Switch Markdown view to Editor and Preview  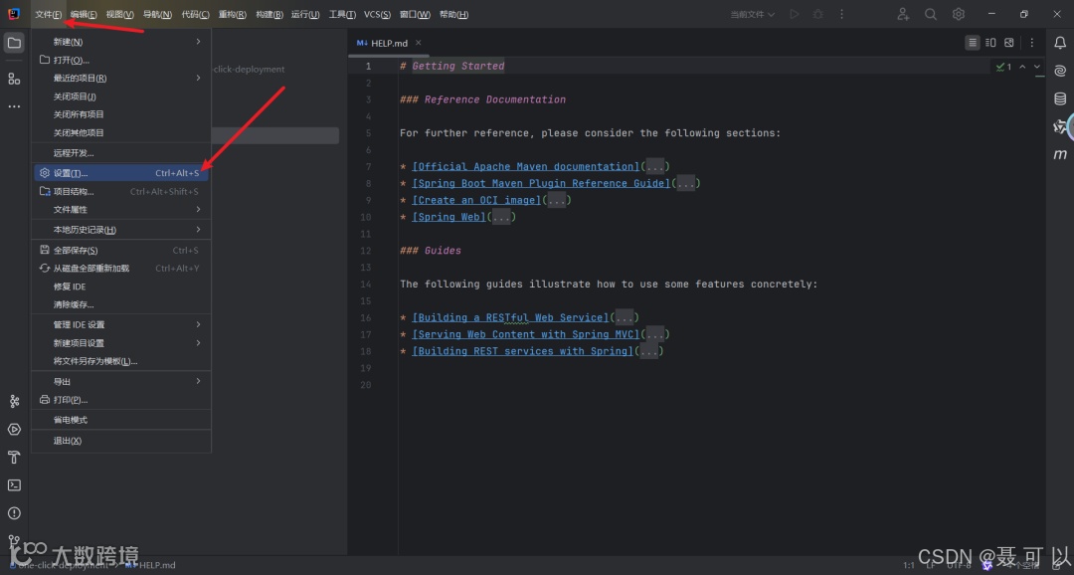pos(990,43)
